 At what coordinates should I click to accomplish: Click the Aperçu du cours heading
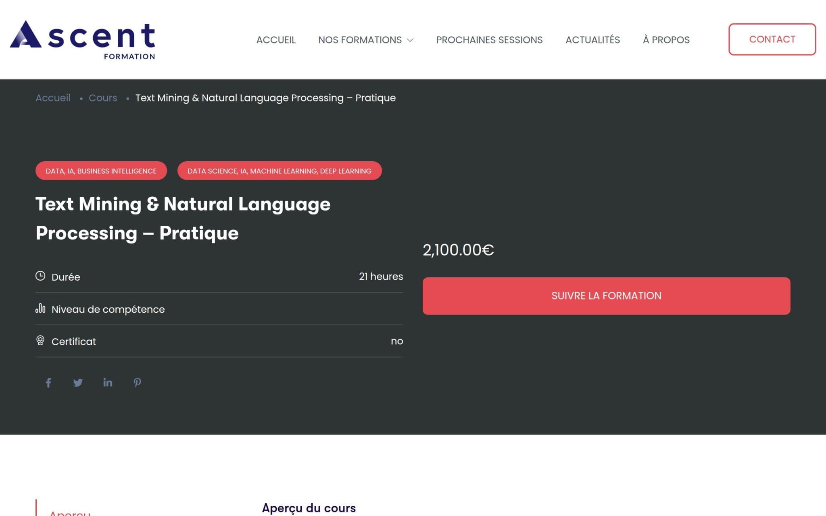pyautogui.click(x=309, y=508)
